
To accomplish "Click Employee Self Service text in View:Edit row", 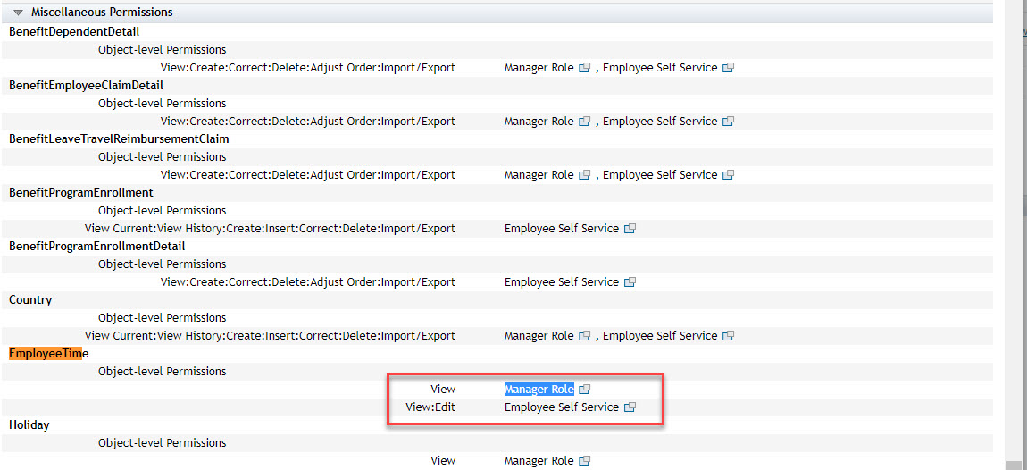I will (x=562, y=407).
